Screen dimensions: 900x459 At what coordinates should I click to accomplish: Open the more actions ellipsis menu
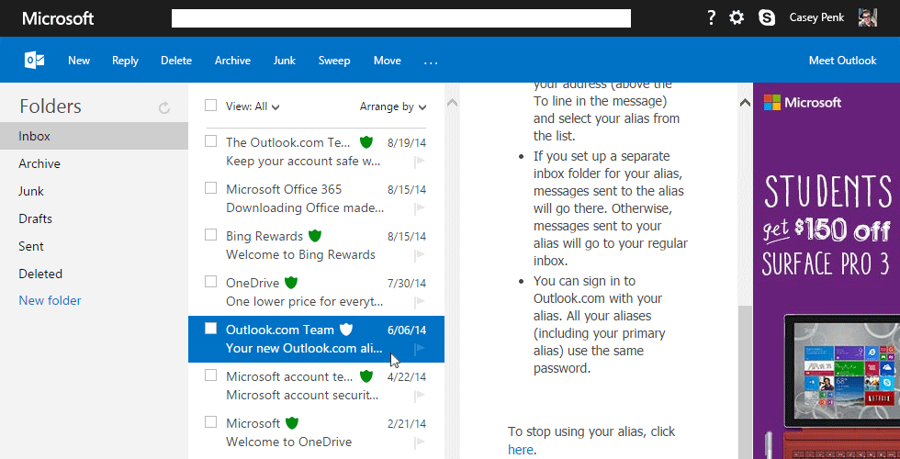coord(431,62)
